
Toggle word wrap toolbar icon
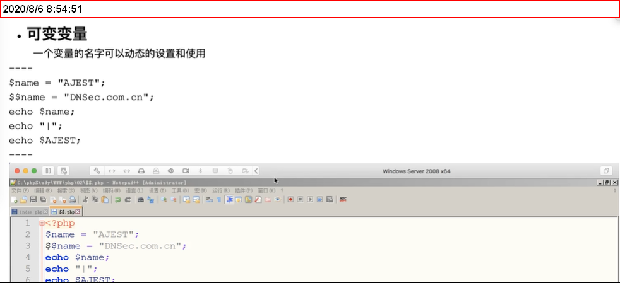coord(209,200)
